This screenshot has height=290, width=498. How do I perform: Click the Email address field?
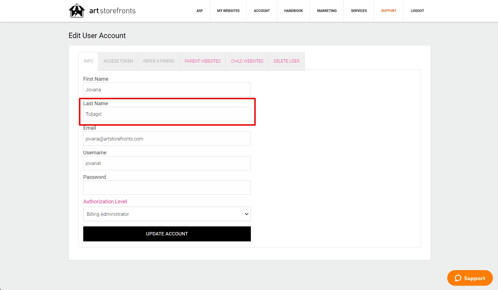167,138
